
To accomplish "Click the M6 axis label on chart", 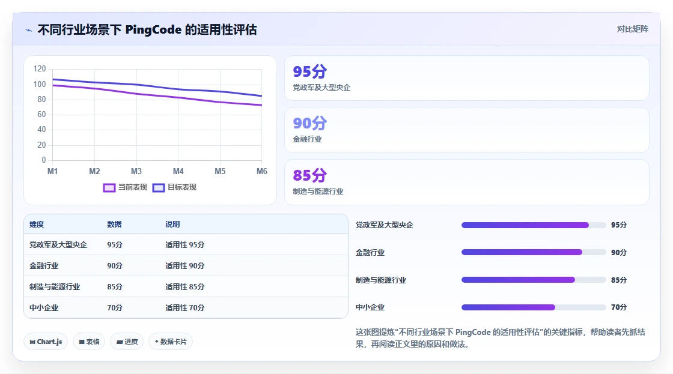I will [x=262, y=172].
